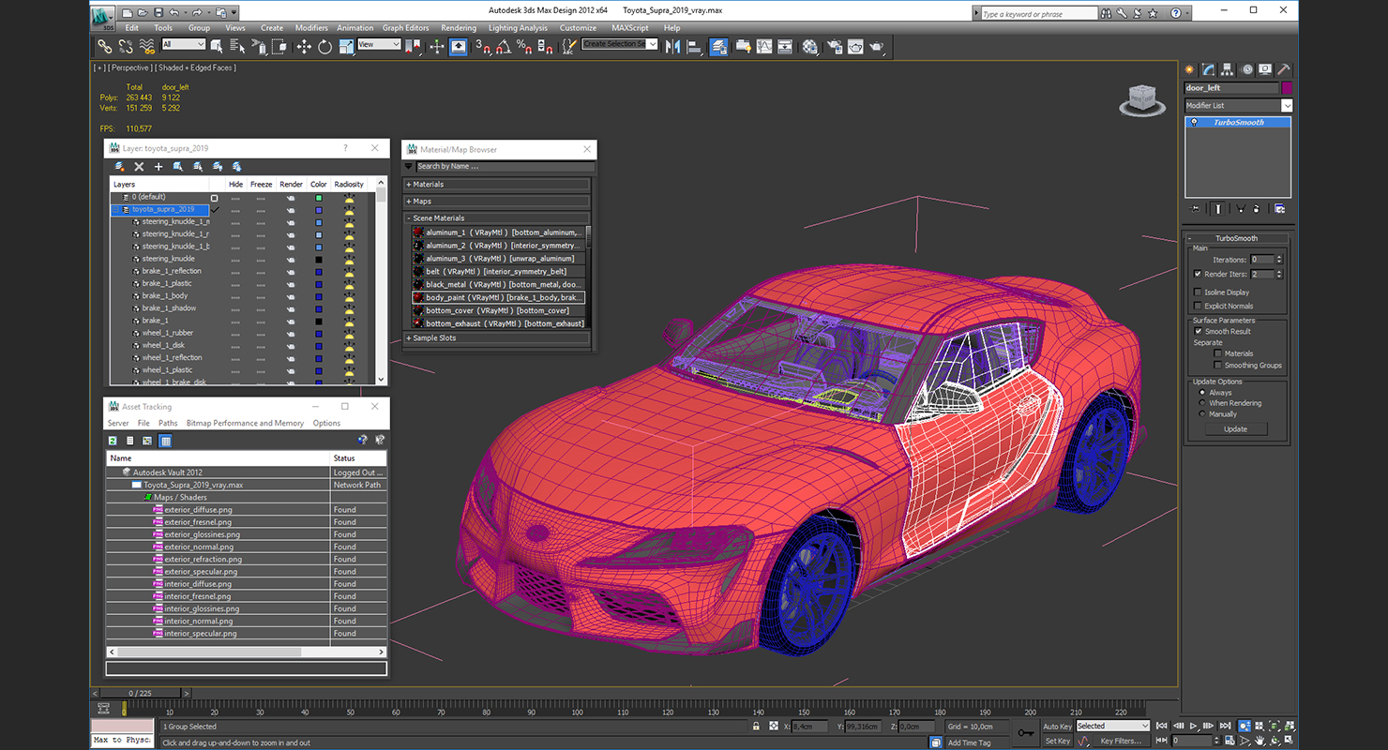Image resolution: width=1388 pixels, height=750 pixels.
Task: Expand Materials group in Material Browser
Action: click(x=498, y=185)
